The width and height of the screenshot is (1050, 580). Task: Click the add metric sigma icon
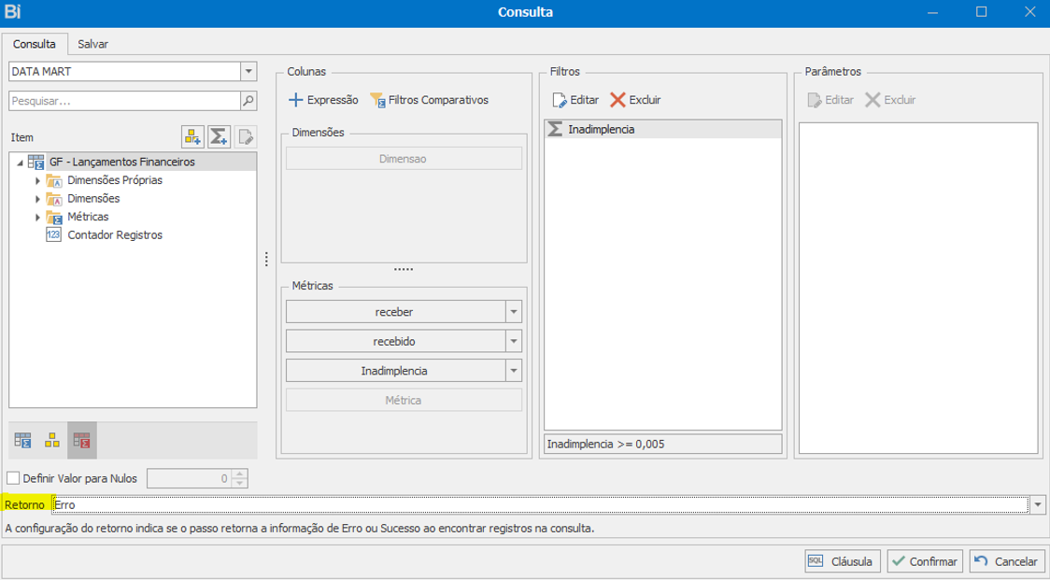tap(219, 136)
